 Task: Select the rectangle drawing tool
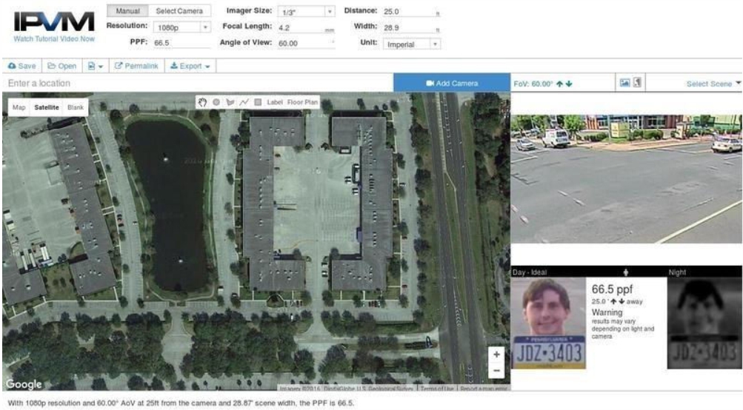pyautogui.click(x=257, y=102)
